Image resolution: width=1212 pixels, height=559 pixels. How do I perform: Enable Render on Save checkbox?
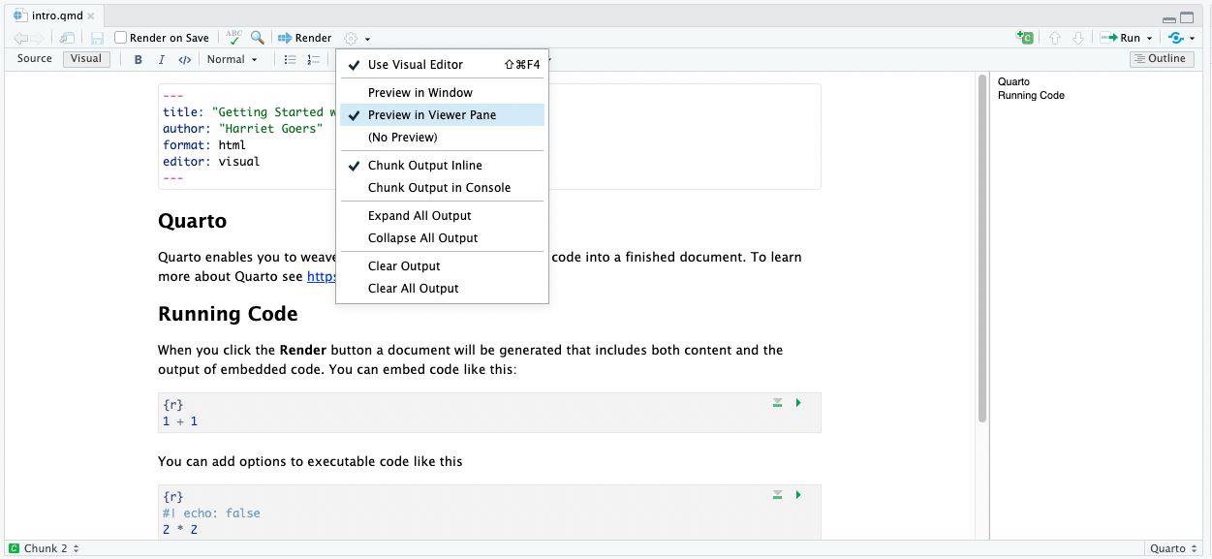pos(121,38)
